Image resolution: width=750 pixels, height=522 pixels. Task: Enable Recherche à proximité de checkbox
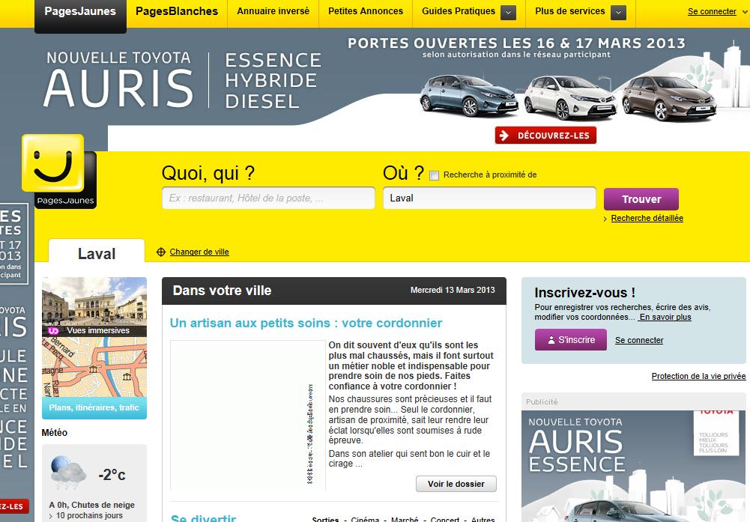(x=434, y=175)
